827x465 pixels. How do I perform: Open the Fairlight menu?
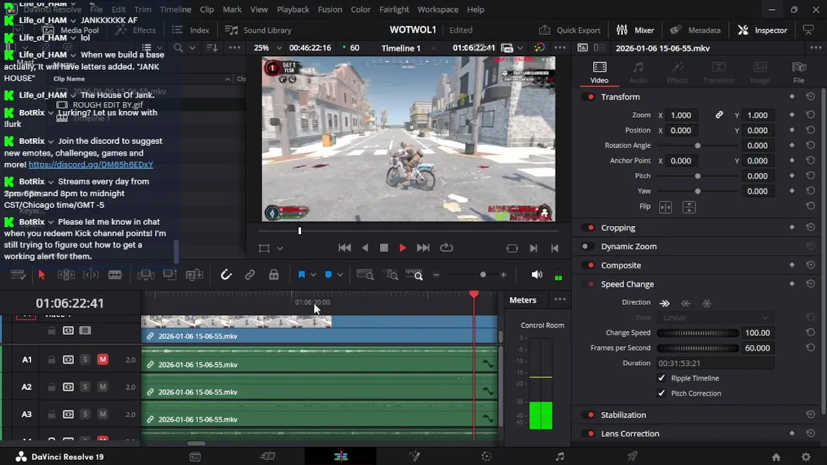pyautogui.click(x=394, y=10)
